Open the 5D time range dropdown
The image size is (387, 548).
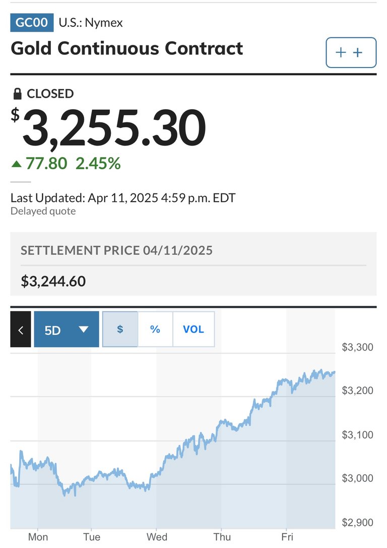(x=67, y=329)
